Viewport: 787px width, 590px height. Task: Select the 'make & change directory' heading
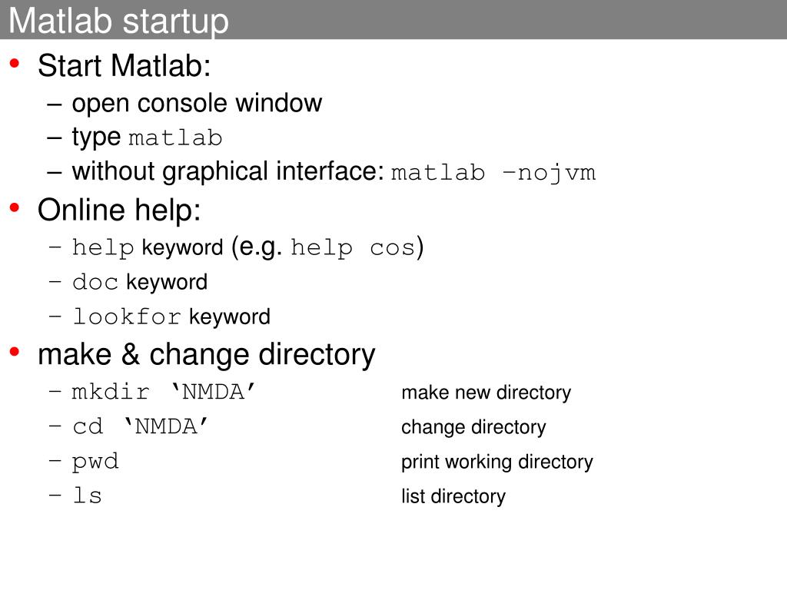[206, 355]
